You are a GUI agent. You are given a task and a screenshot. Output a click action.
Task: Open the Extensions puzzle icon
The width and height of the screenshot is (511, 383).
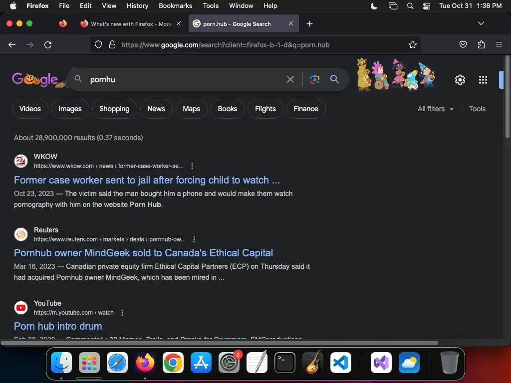481,44
